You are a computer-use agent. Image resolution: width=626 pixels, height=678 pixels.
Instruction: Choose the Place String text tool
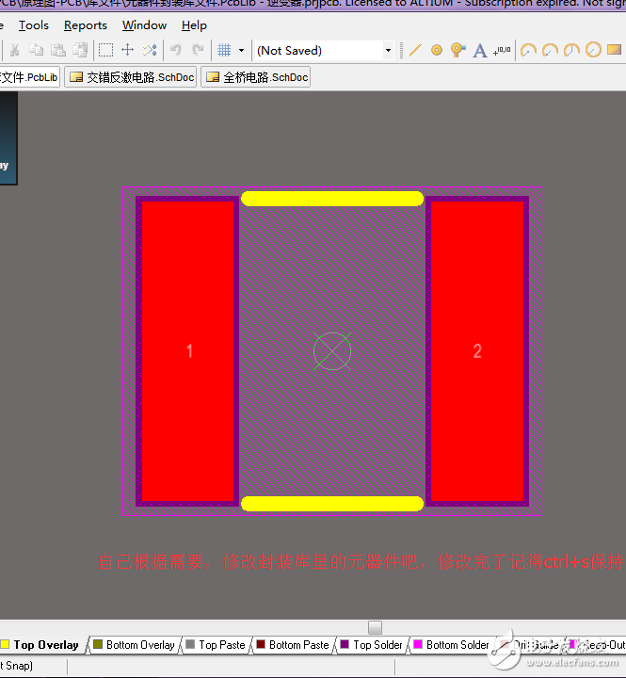tap(479, 50)
